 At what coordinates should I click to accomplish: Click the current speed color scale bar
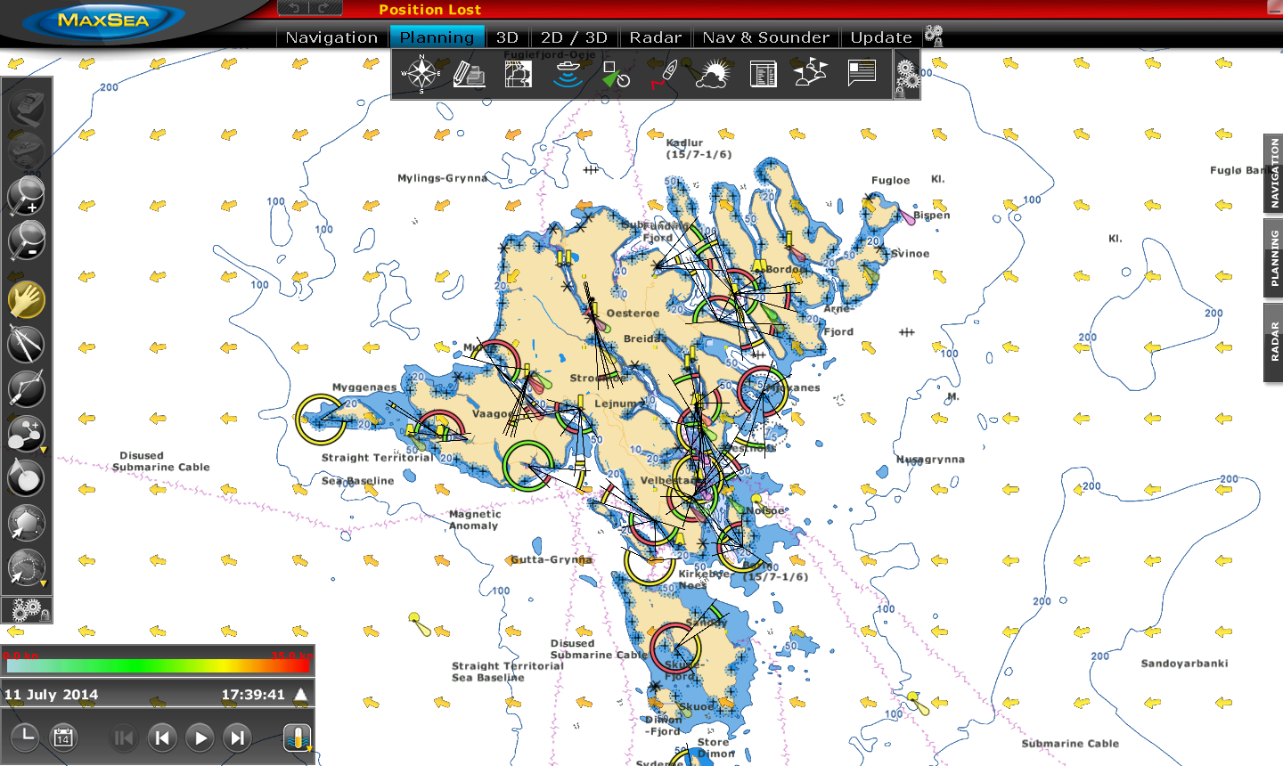(x=159, y=665)
